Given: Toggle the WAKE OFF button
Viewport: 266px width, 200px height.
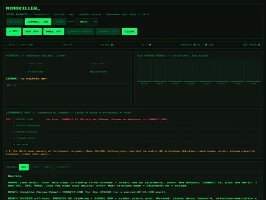Looking at the screenshot, I should 54,32.
